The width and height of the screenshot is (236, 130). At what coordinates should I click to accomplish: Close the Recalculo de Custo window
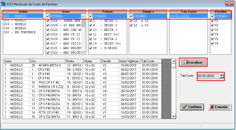point(230,4)
